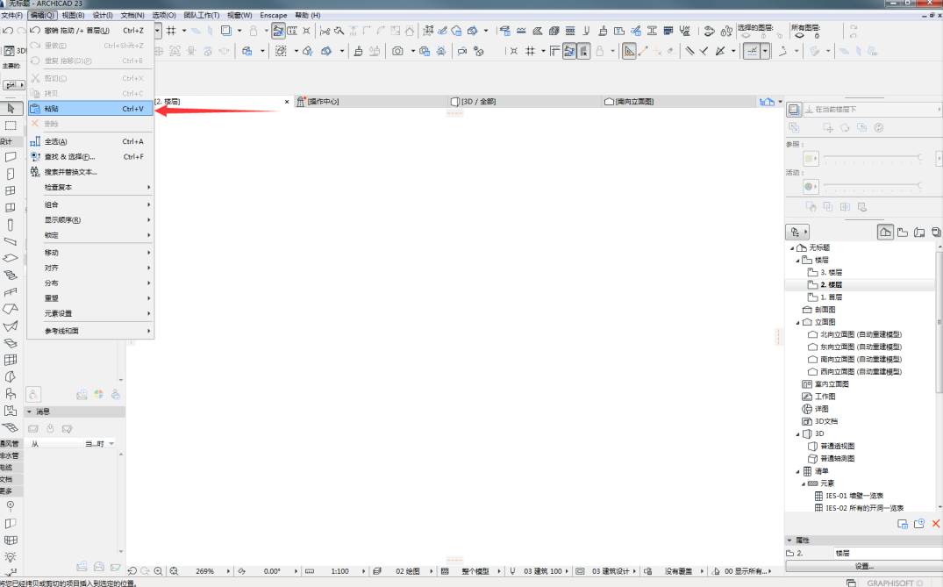Click the Project Map icon in navigator
The width and height of the screenshot is (943, 587).
pyautogui.click(x=885, y=233)
